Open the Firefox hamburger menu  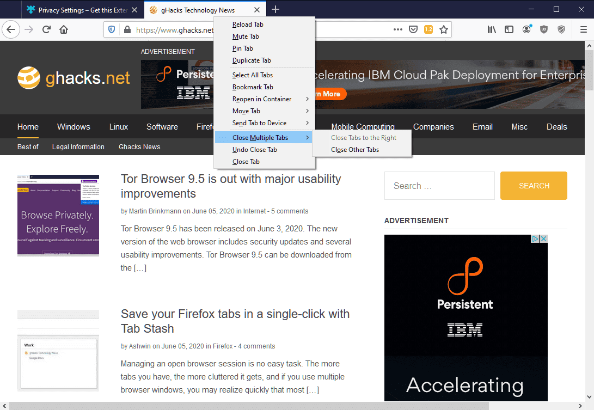tap(584, 29)
